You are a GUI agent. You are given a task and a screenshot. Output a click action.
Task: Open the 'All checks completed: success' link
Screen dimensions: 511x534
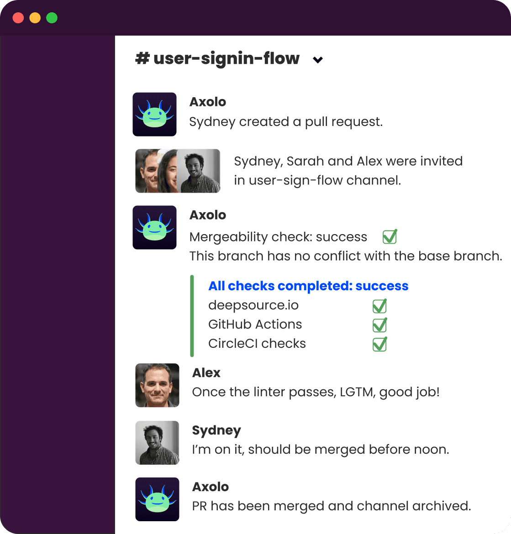[308, 286]
